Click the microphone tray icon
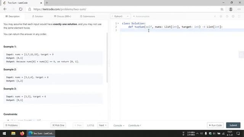This screenshot has height=137, width=244. [x=206, y=134]
